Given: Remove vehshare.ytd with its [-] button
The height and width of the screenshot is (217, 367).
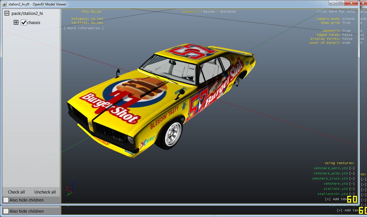Looking at the screenshot, I should point(352,184).
